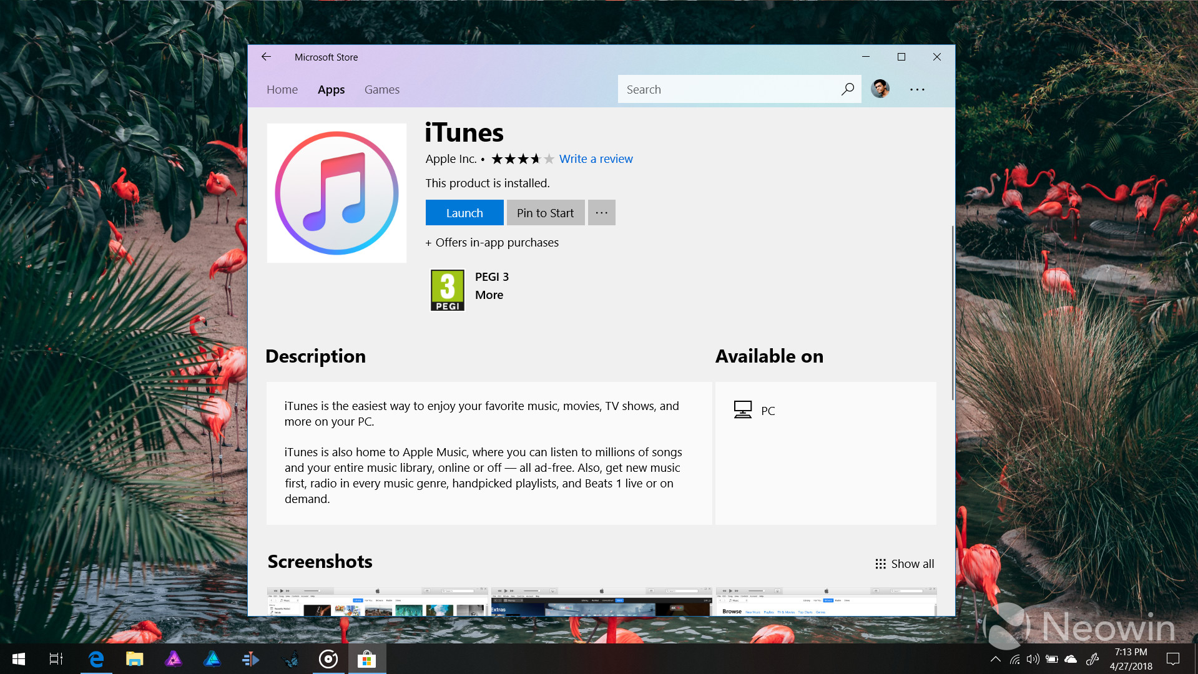1198x674 pixels.
Task: Click the volume icon in system tray
Action: (x=1033, y=659)
